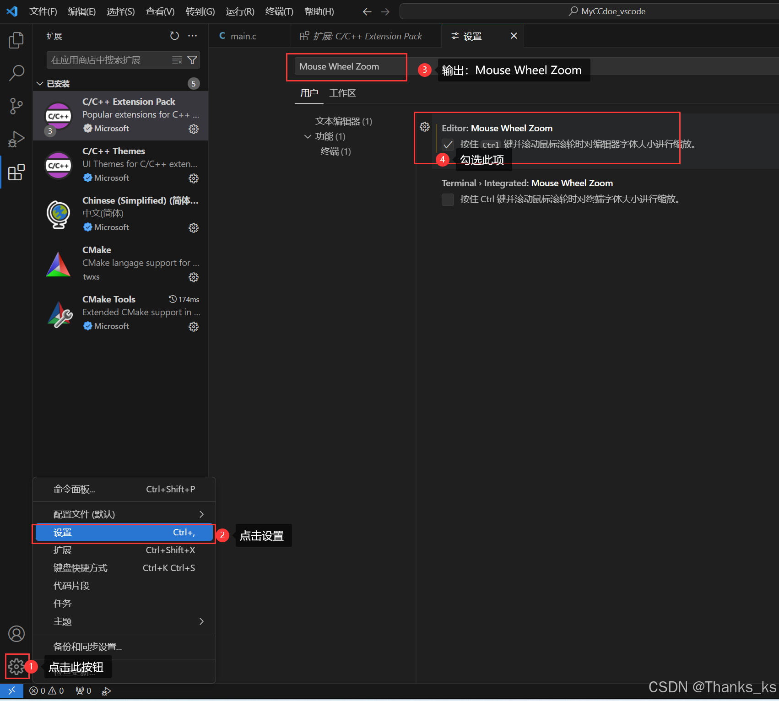
Task: Select the Extensions view icon
Action: point(16,172)
